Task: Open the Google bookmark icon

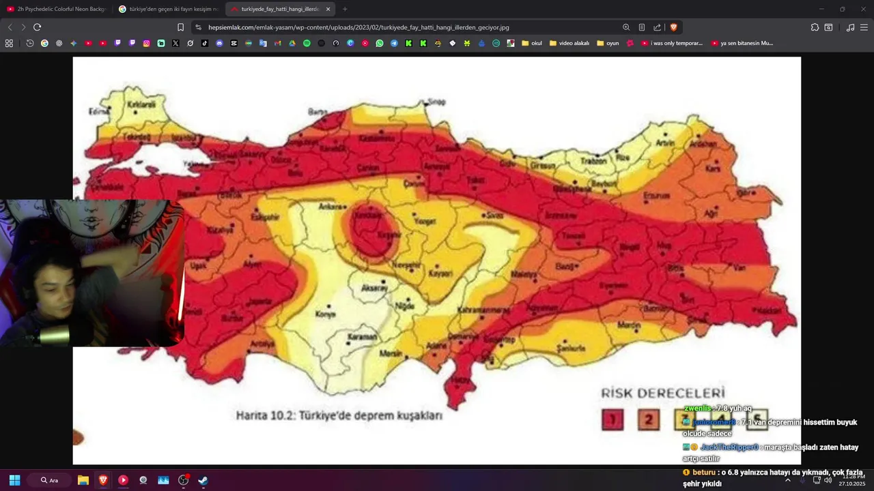Action: click(44, 43)
